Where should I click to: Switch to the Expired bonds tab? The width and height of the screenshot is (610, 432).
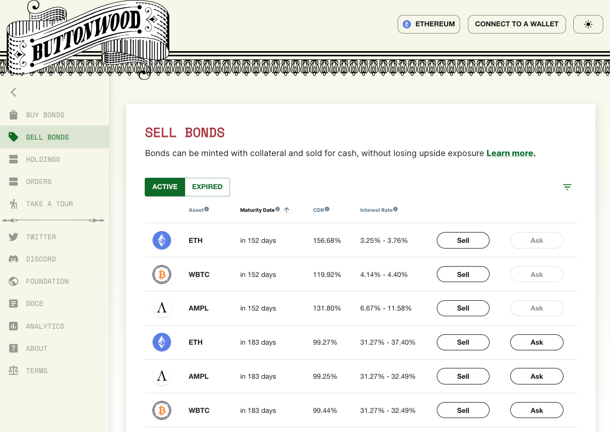tap(207, 187)
